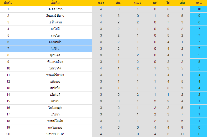Click the points cell for เอเอส โรม่า

coord(199,9)
